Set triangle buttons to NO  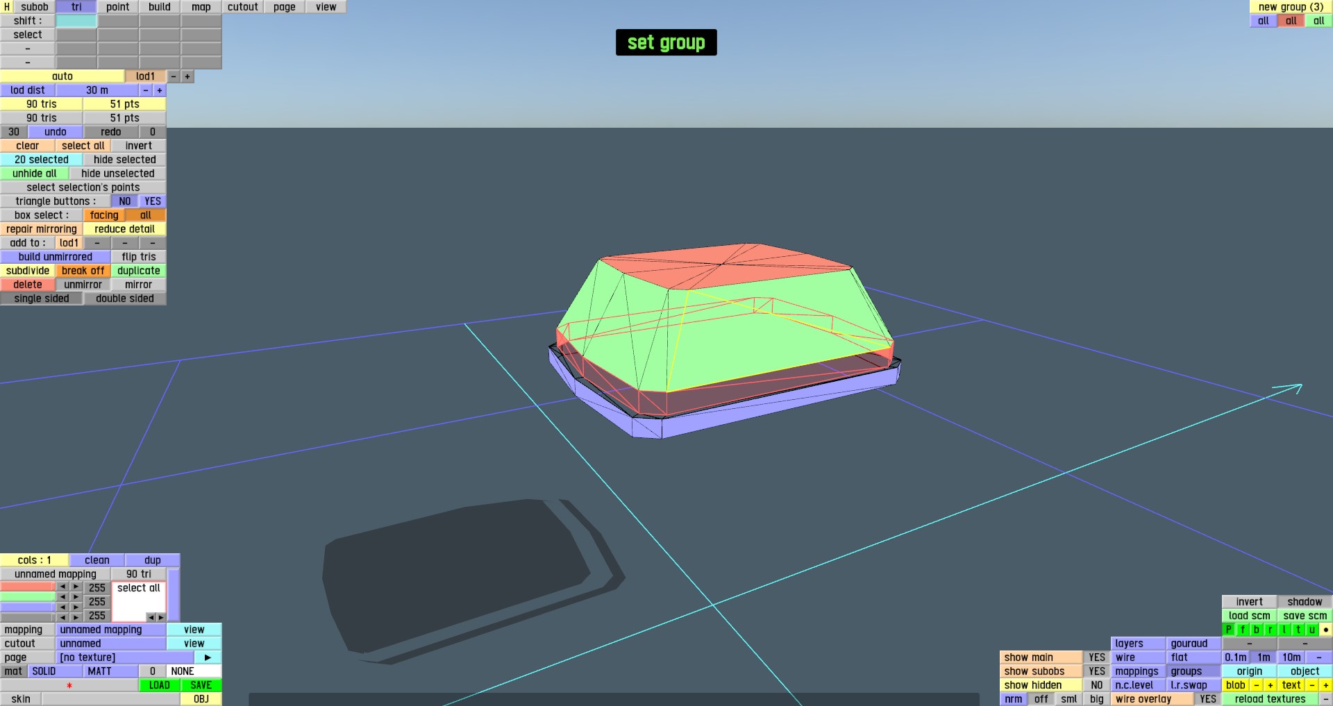pos(125,201)
